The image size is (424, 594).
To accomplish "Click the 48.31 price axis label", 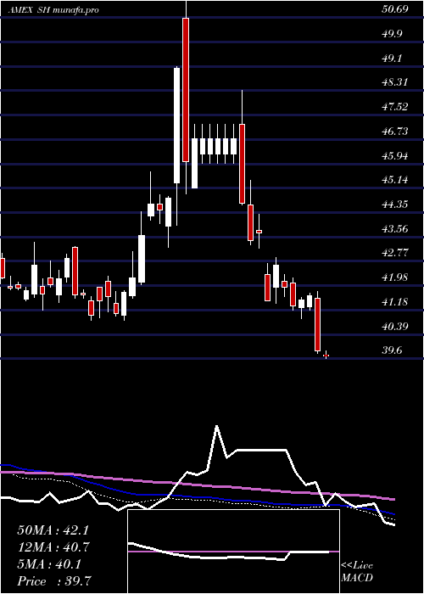I will 395,82.
